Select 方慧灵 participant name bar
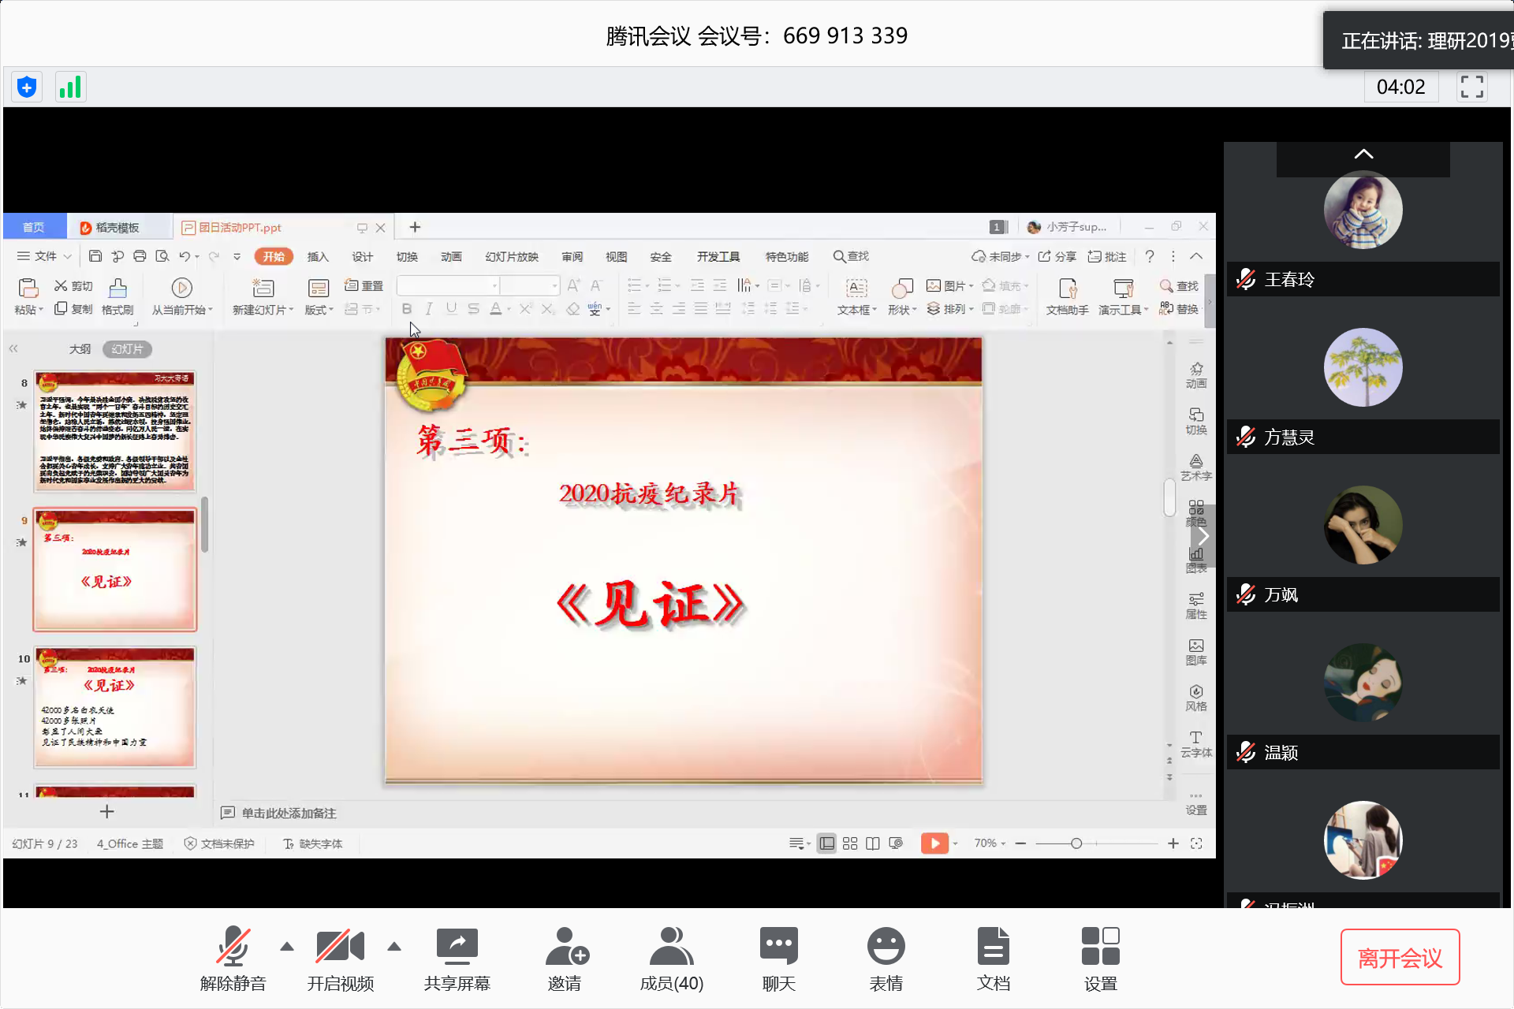Screen dimensions: 1514x1009 (1363, 437)
